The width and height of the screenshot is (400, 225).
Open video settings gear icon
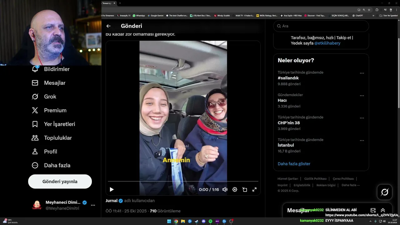pos(235,189)
